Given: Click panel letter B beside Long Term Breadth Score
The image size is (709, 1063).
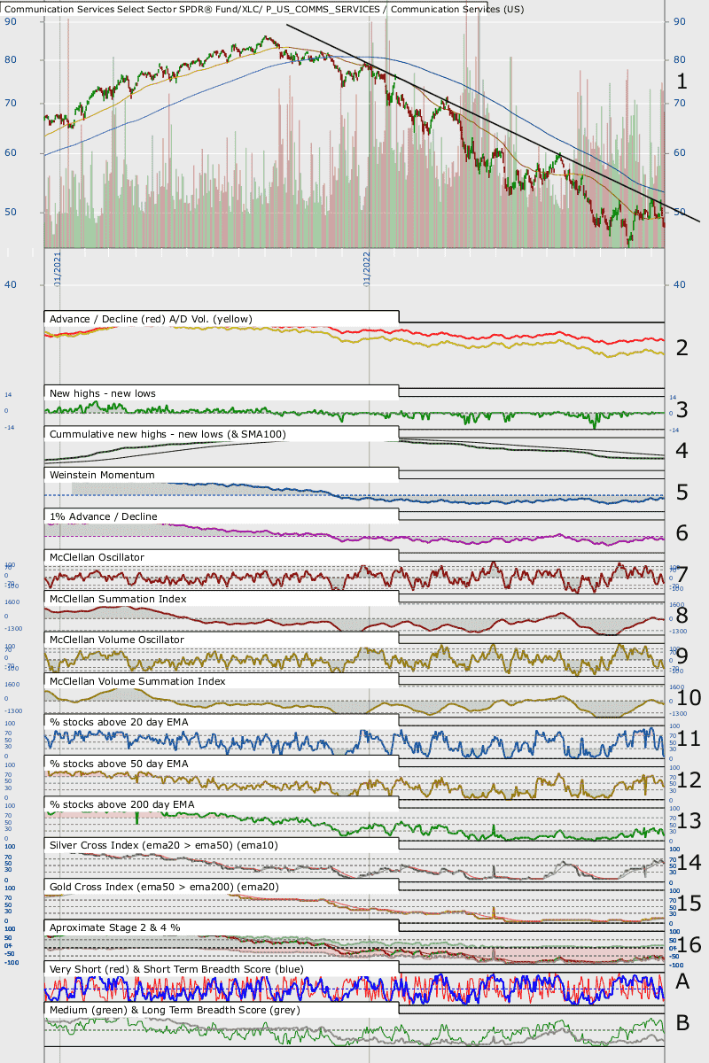Looking at the screenshot, I should coord(682,1022).
